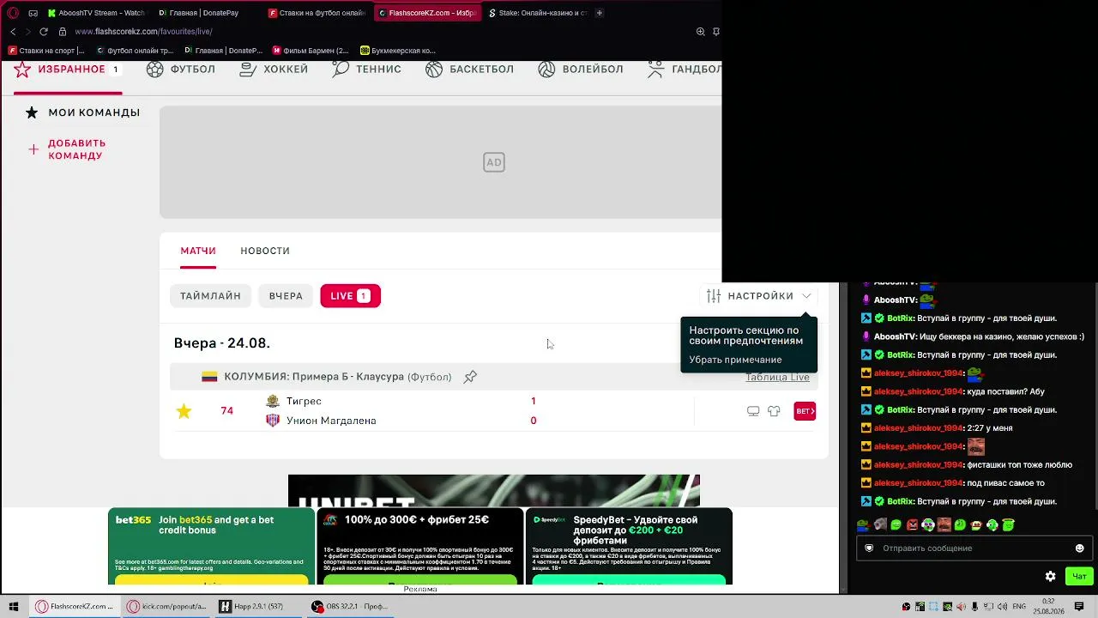Image resolution: width=1098 pixels, height=618 pixels.
Task: Click the plus icon beside Добавить команду
Action: coord(33,149)
